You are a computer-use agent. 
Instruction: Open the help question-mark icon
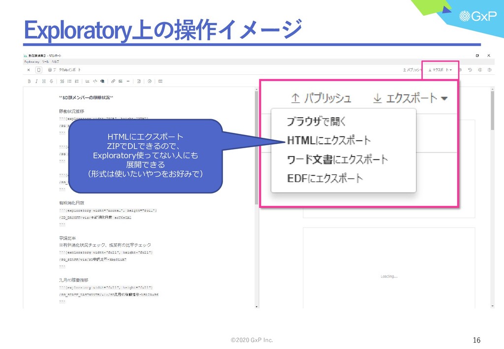coord(489,70)
